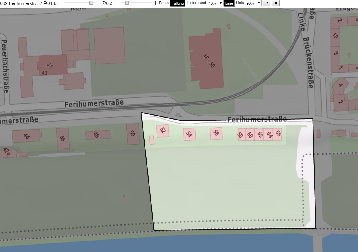Screen dimensions: 358x252
Task: Click the X close button in toolbar
Action: point(276,3)
